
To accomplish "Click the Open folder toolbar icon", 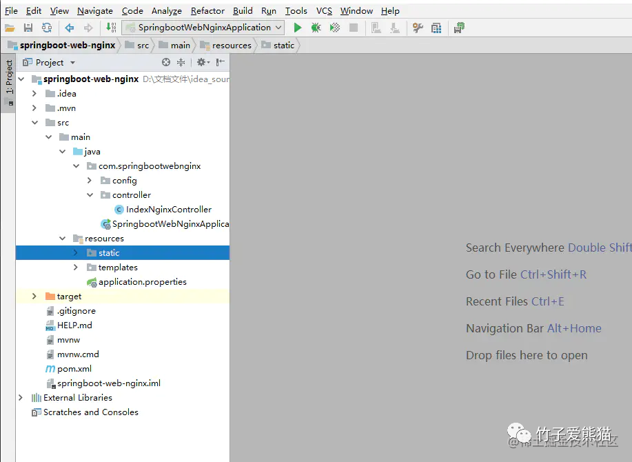I will coord(10,28).
